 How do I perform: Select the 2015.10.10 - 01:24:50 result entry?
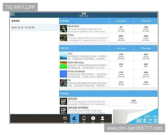pos(34,28)
